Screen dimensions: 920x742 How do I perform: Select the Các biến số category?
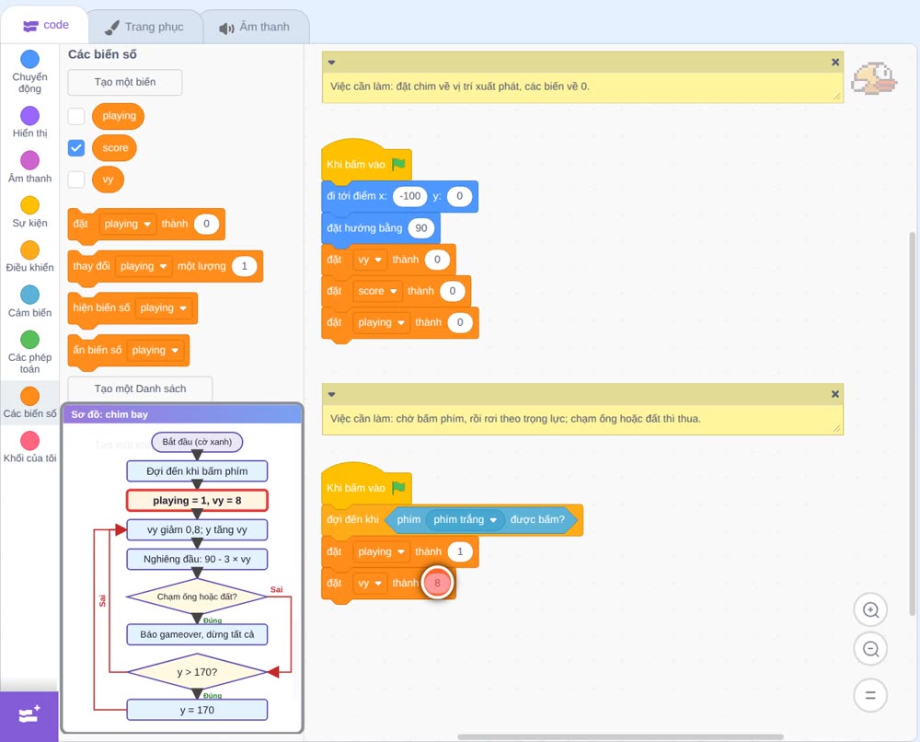click(30, 396)
